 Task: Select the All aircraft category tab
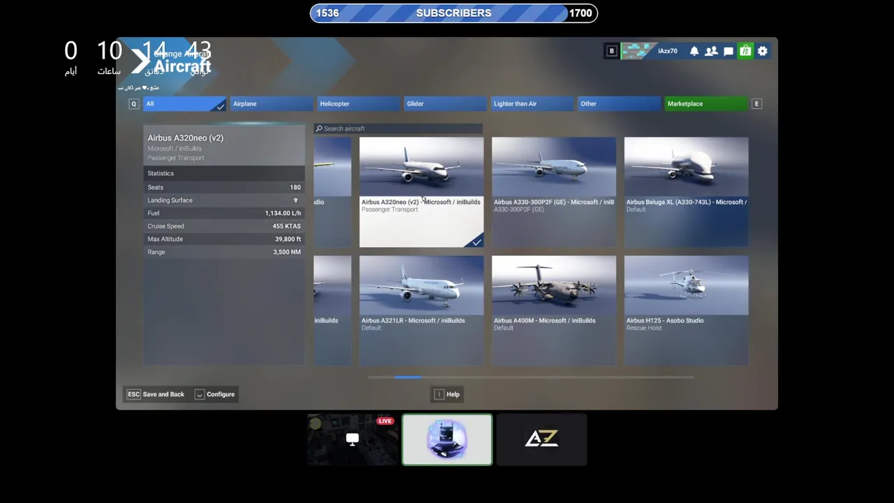184,103
